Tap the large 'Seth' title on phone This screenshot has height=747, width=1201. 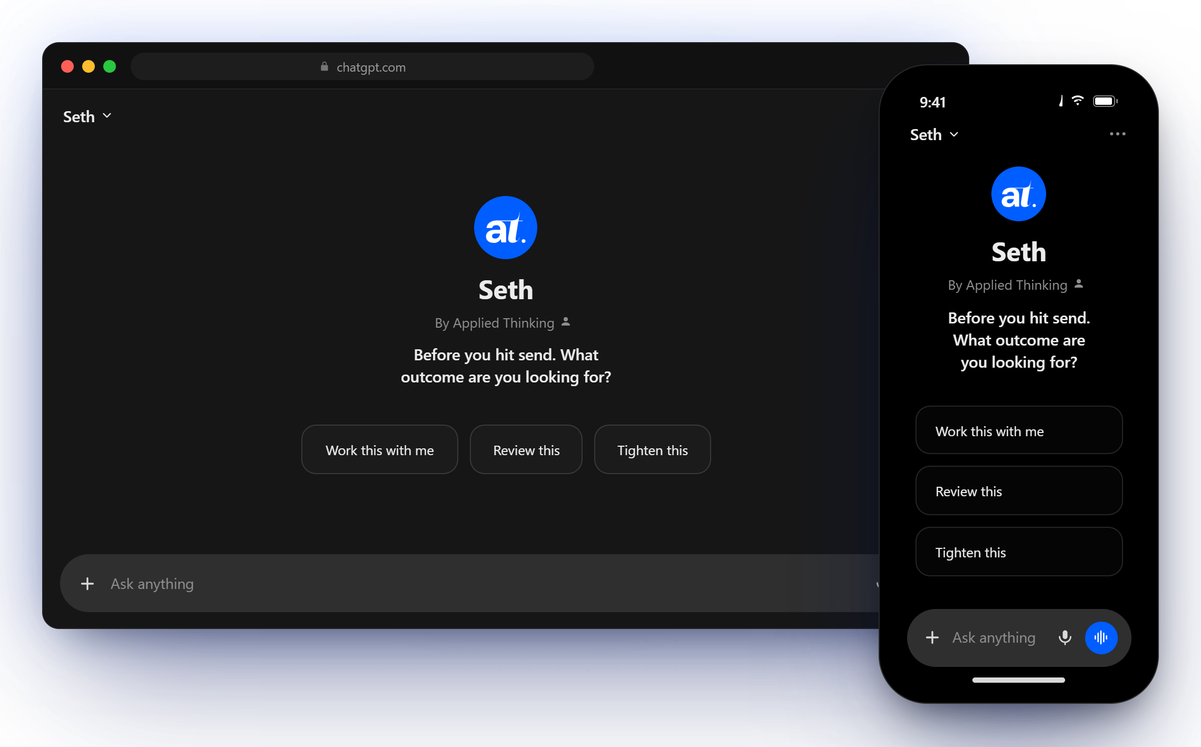tap(1019, 252)
